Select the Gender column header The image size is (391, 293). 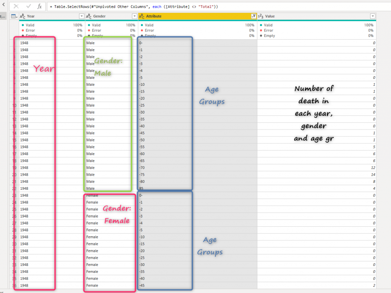pos(111,16)
